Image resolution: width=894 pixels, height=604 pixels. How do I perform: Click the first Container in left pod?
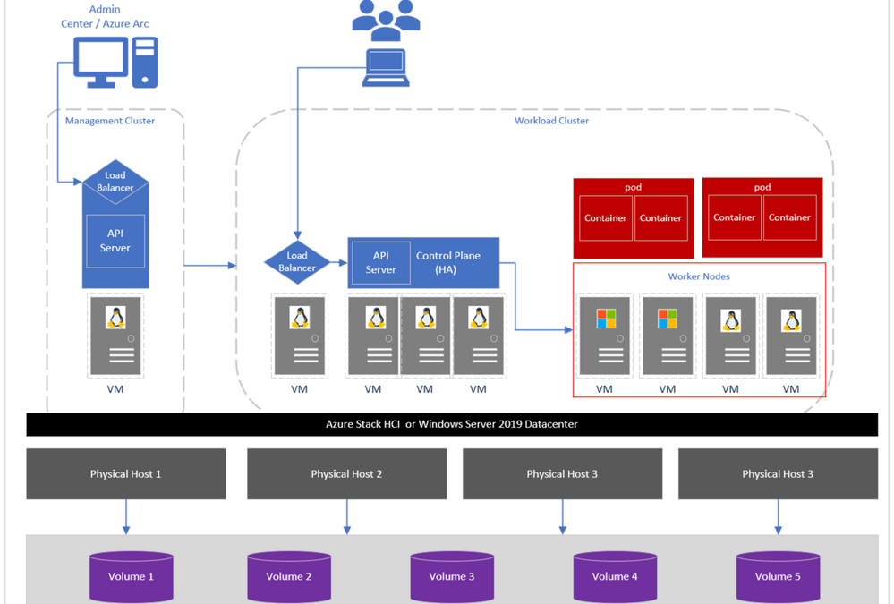[x=606, y=217]
